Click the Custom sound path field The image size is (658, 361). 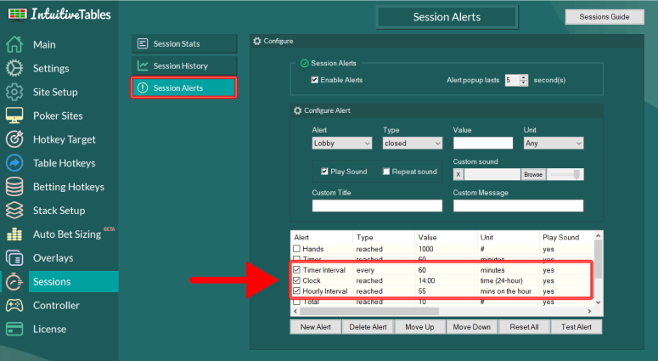[x=492, y=174]
